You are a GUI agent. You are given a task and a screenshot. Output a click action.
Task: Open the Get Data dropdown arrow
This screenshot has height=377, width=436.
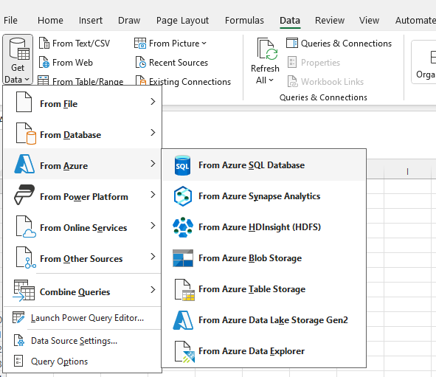pyautogui.click(x=27, y=80)
